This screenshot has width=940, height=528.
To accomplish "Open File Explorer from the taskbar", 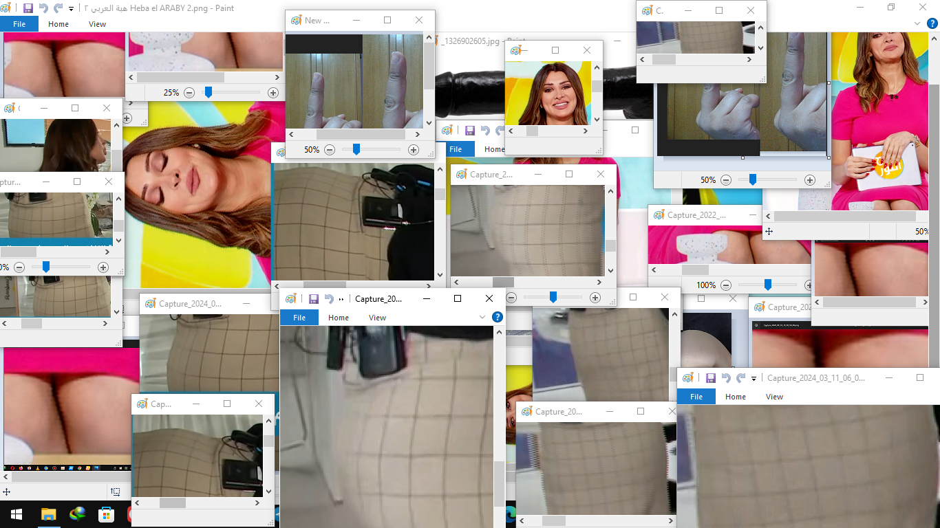I will [48, 514].
